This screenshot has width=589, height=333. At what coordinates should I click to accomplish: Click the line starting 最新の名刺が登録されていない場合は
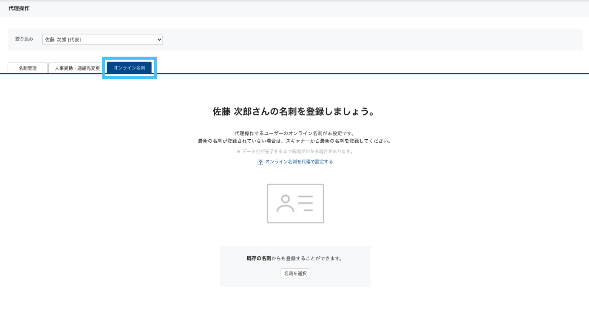295,141
